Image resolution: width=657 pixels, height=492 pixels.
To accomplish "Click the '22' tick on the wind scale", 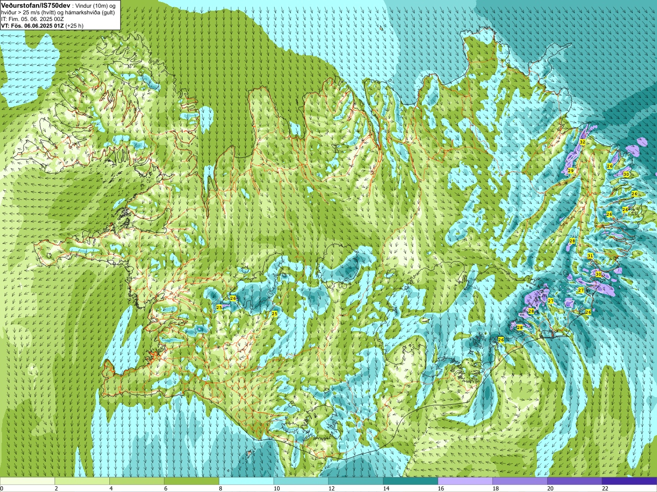I will 605,489.
